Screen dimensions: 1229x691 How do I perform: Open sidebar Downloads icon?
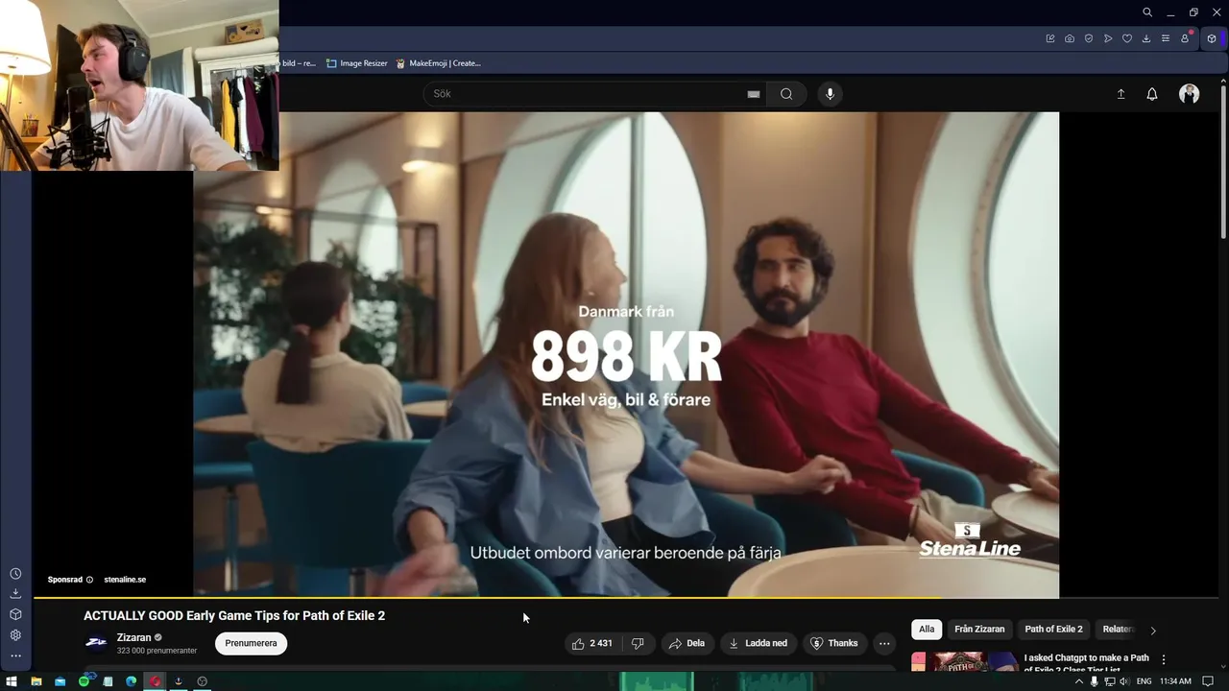pos(15,594)
